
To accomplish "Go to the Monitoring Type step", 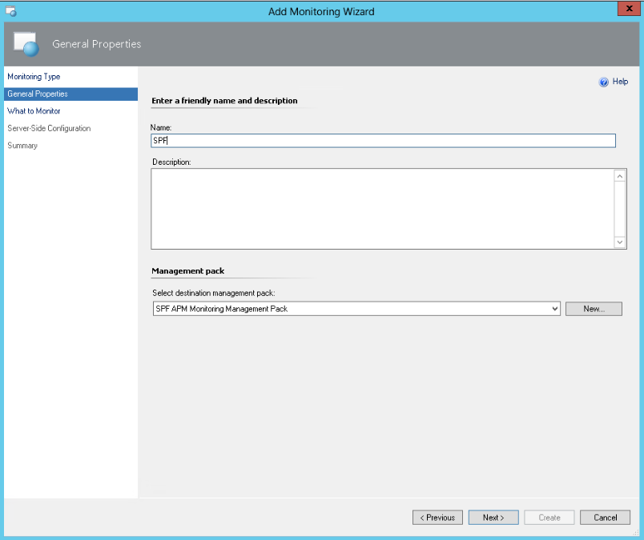I will [x=34, y=77].
